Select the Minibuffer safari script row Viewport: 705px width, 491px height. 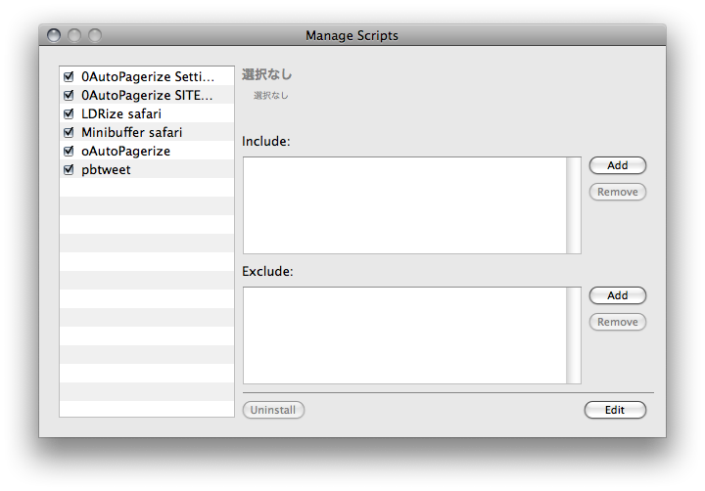click(x=131, y=132)
